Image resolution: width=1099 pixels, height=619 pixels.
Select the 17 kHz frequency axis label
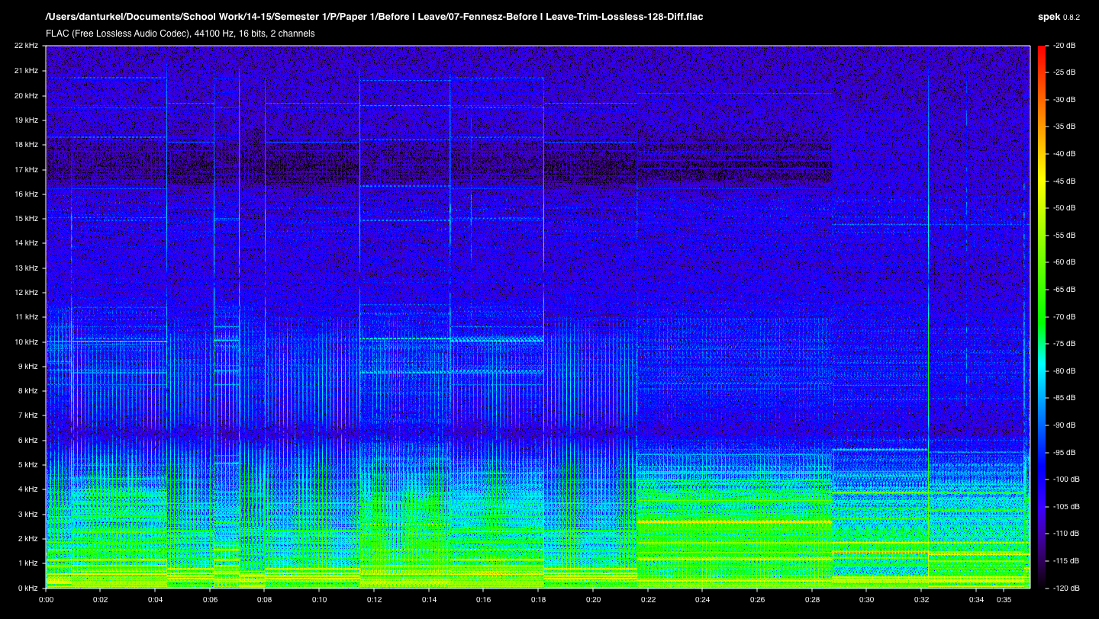tap(25, 169)
